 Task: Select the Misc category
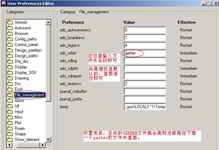click(x=19, y=117)
